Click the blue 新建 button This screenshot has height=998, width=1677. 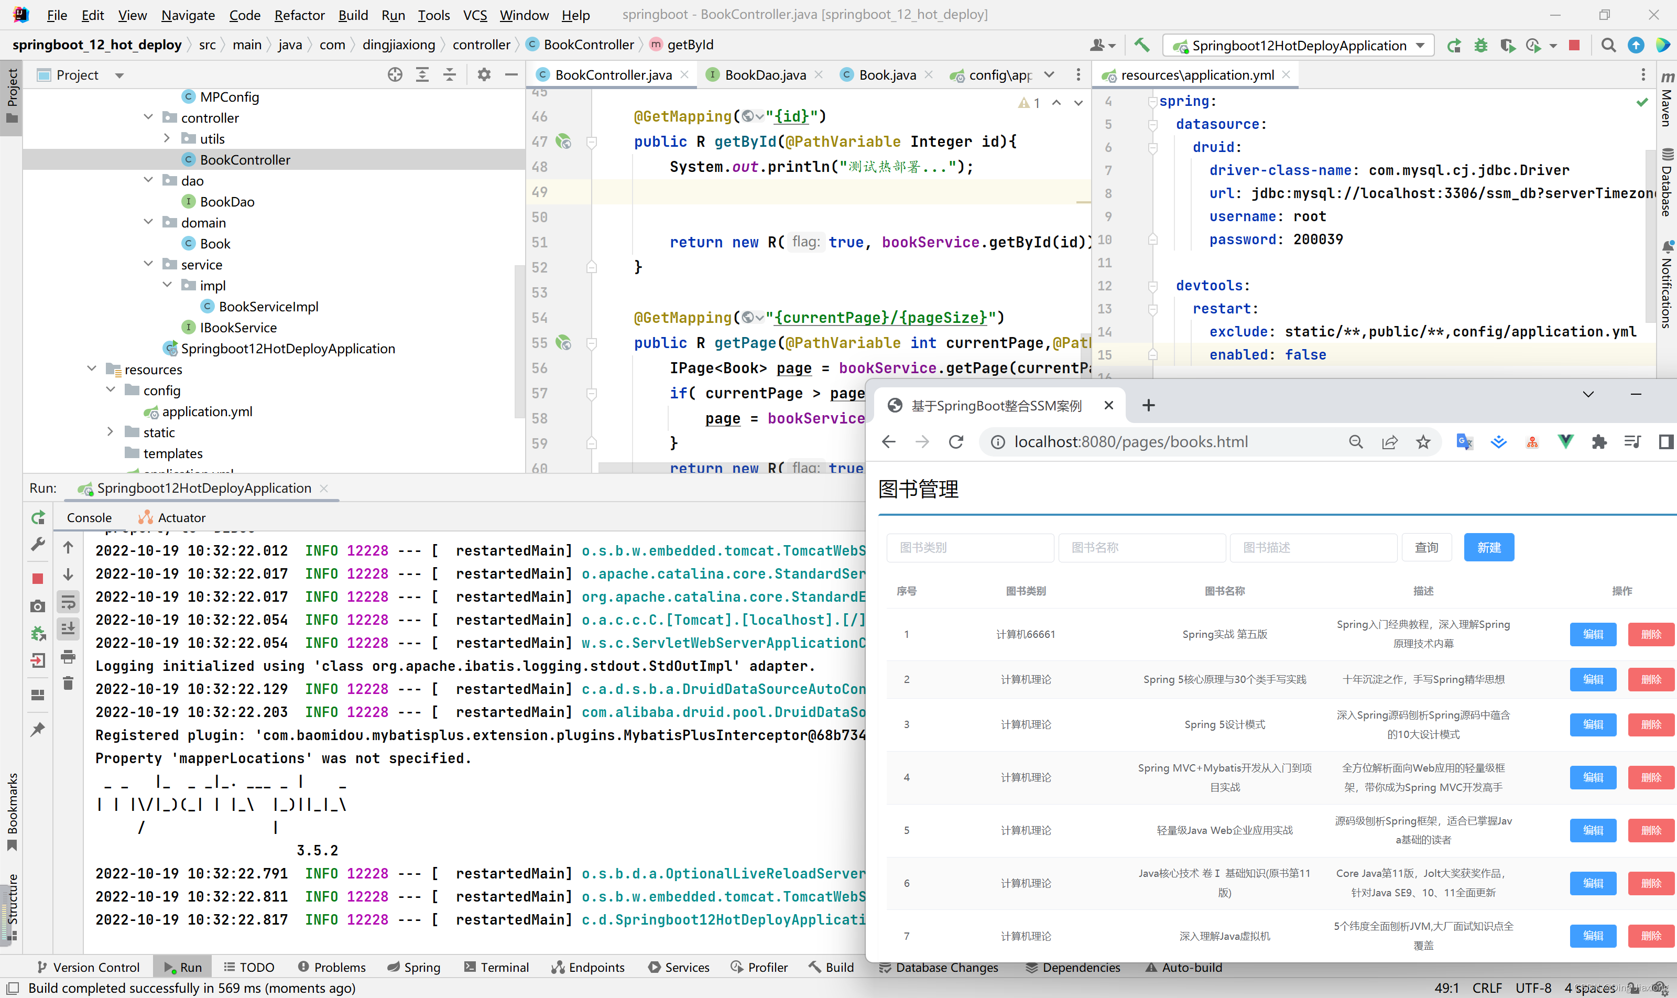1489,547
